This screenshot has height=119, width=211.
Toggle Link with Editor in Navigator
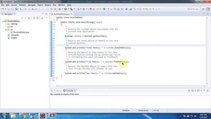coord(38,18)
